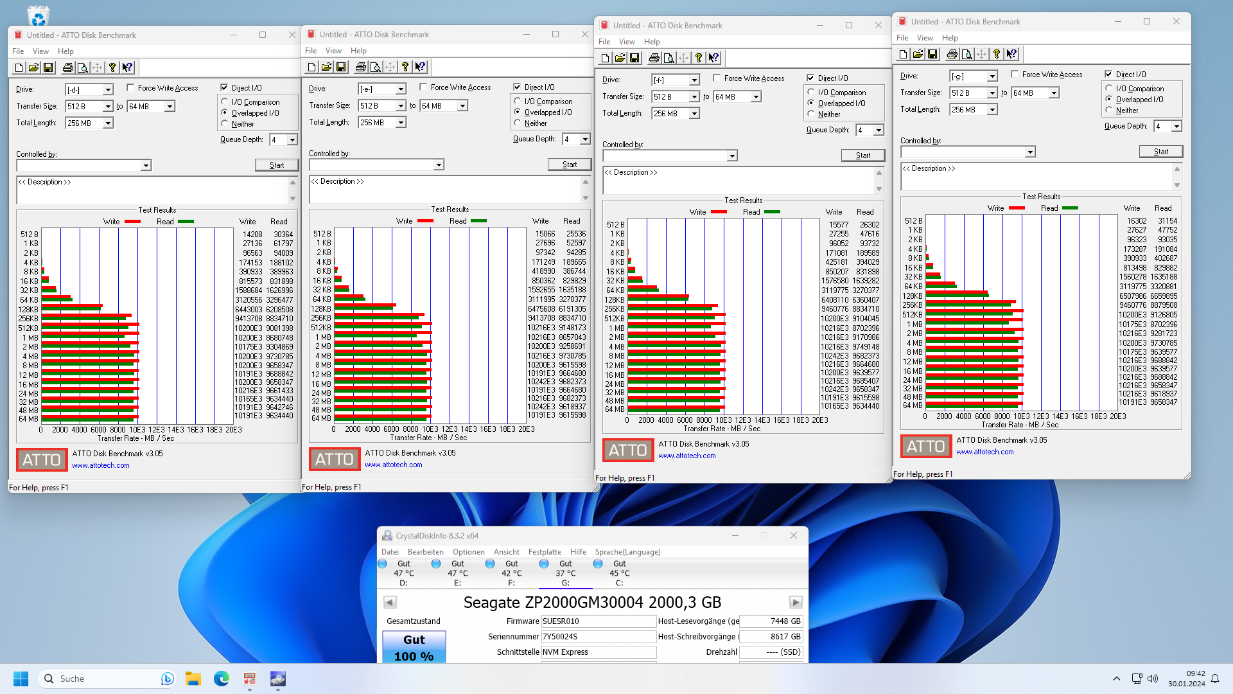The height and width of the screenshot is (694, 1233).
Task: Print the drive G benchmark results
Action: (952, 54)
